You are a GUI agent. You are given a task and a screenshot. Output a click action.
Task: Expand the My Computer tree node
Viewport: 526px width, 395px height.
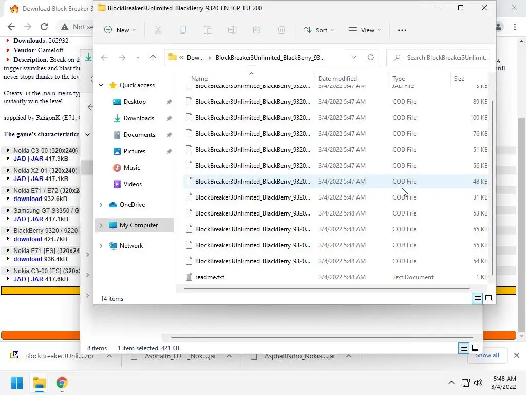pos(101,225)
